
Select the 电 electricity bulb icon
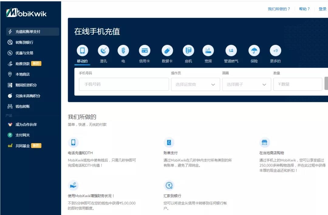pos(123,51)
